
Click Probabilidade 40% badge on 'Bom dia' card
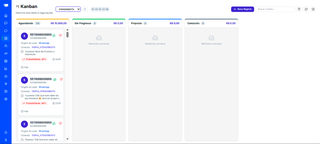click(x=34, y=59)
